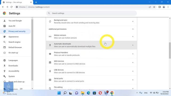Open a new tab with the plus button
This screenshot has width=171, height=96.
pyautogui.click(x=36, y=2)
